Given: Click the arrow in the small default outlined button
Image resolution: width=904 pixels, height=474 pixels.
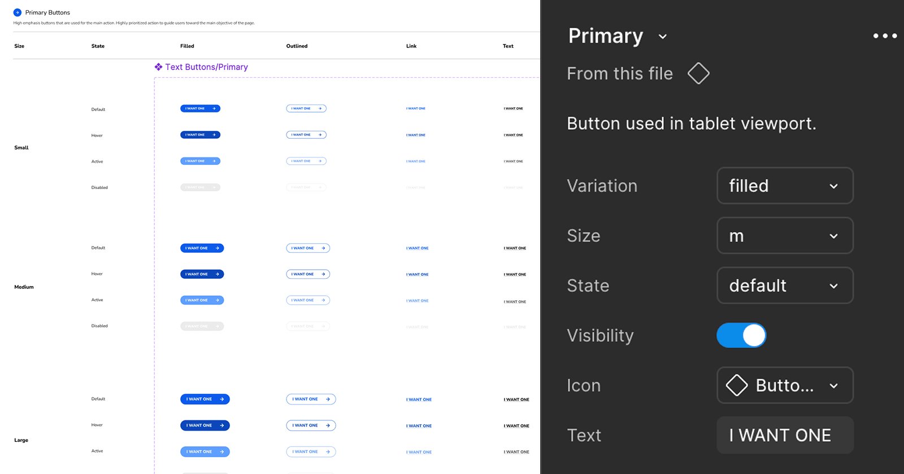Looking at the screenshot, I should click(x=320, y=108).
